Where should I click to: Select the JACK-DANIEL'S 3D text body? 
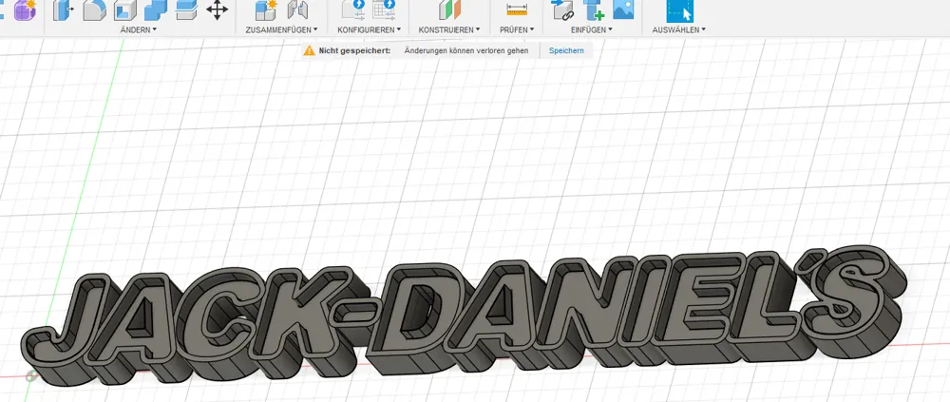click(x=466, y=316)
